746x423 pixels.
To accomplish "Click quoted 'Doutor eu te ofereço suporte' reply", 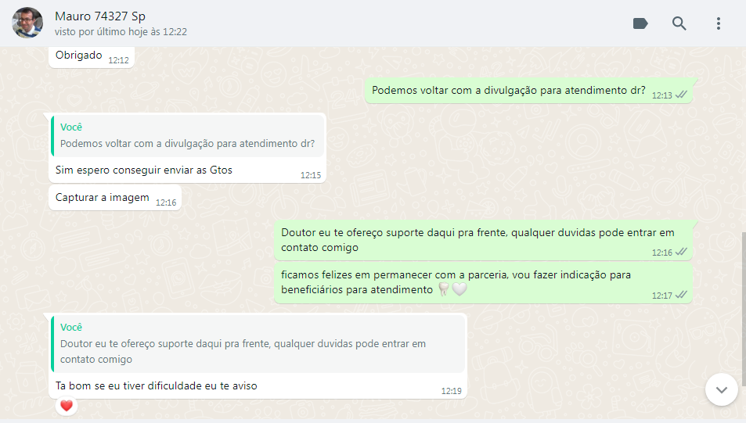I will point(258,343).
